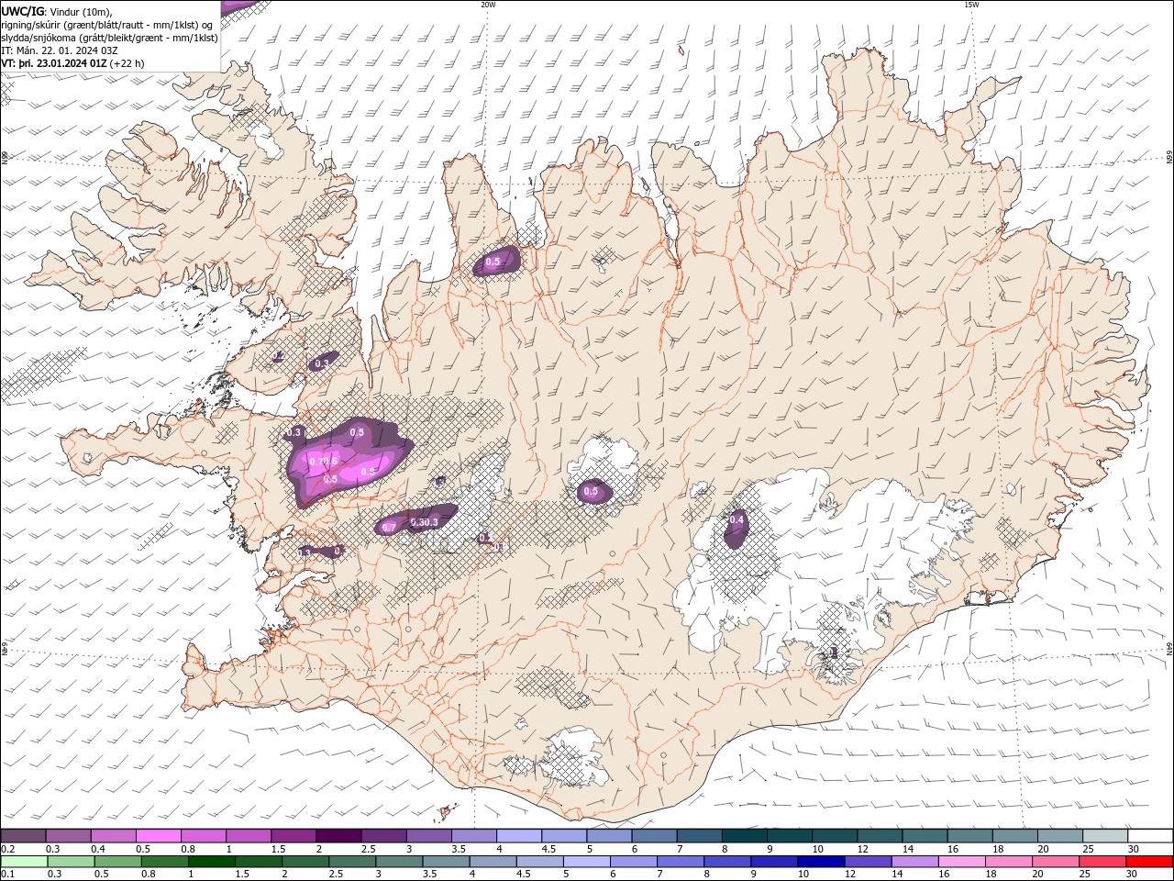
Task: Click the '20W' longitude label at top
Action: point(488,5)
